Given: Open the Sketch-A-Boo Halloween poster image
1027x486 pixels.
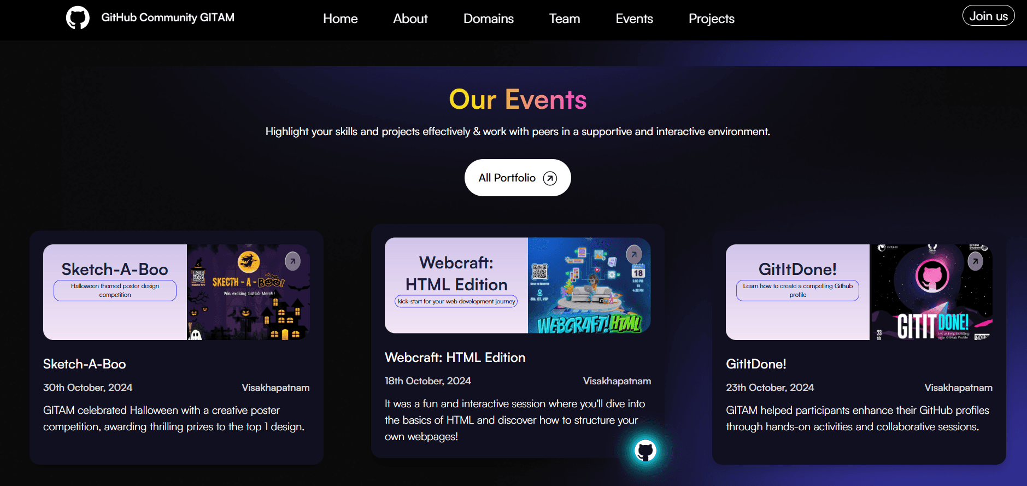Looking at the screenshot, I should click(249, 292).
